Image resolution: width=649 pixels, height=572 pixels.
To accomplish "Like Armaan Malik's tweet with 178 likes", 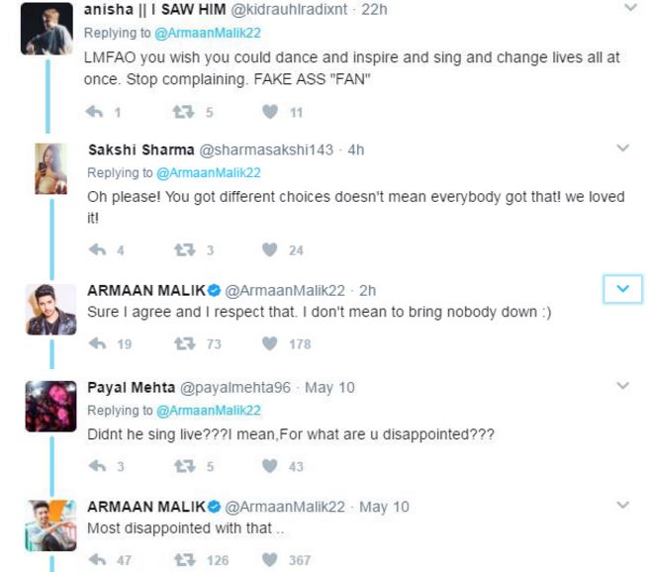I will [270, 343].
